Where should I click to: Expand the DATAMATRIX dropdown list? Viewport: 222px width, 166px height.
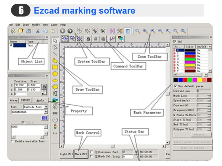(46, 112)
